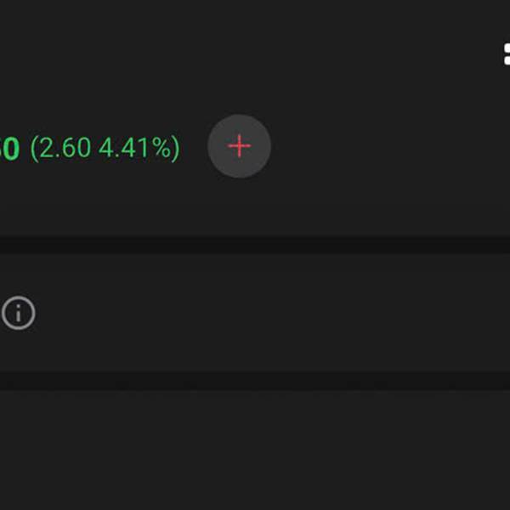Show details via the gray information icon
510x510 pixels.
click(x=19, y=313)
